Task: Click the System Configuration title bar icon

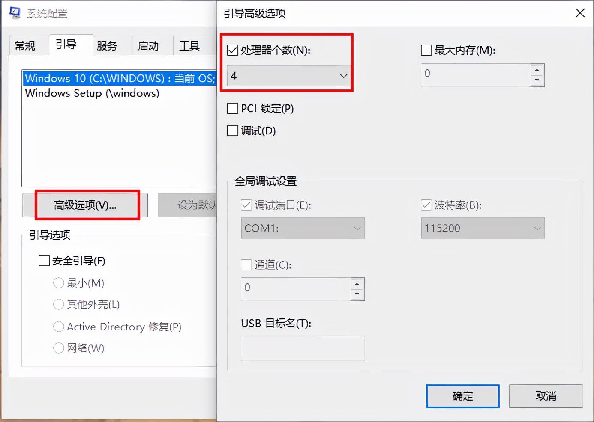Action: [15, 13]
